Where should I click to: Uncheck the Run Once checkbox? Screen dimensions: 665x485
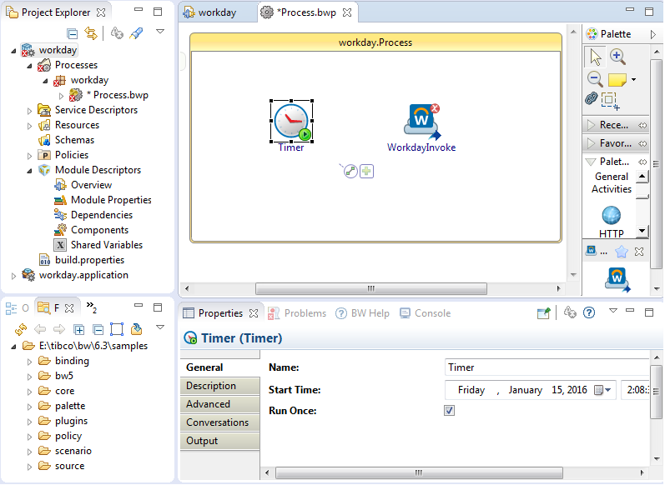pyautogui.click(x=450, y=411)
